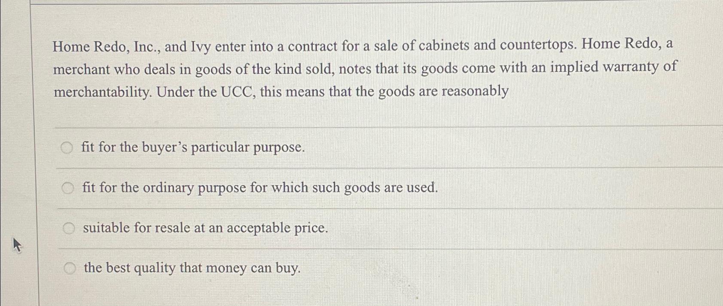
Task: Select the radio button for "suitable for resale"
Action: click(x=68, y=228)
